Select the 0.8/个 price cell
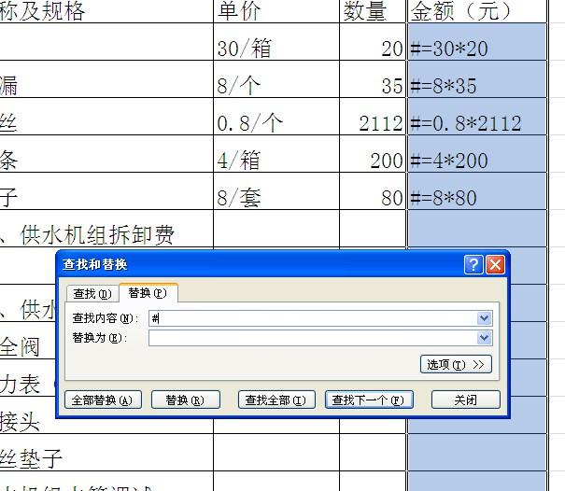 276,117
